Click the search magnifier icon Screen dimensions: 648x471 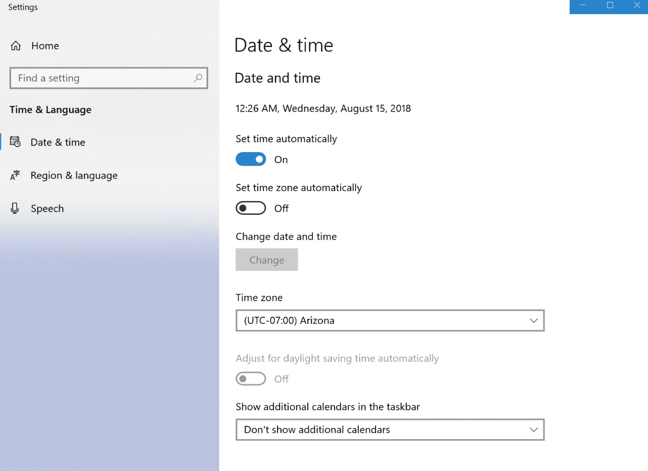click(198, 78)
